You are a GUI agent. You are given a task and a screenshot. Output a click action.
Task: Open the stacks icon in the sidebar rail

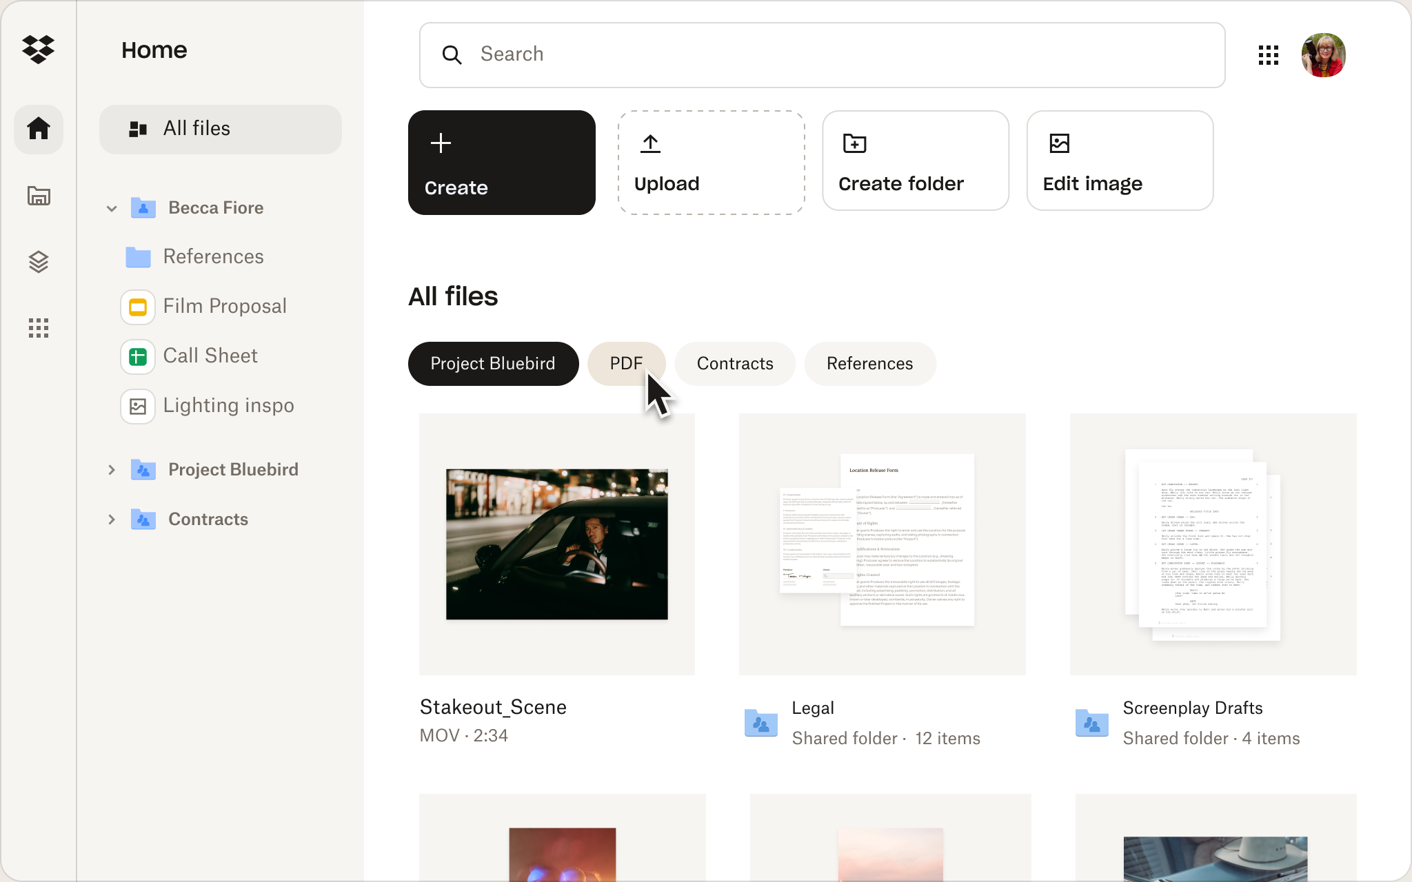coord(39,261)
